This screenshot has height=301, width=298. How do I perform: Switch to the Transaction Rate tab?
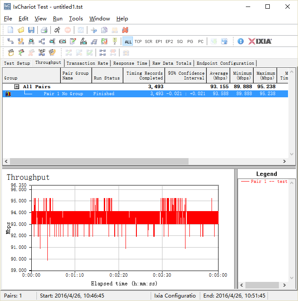pos(87,63)
